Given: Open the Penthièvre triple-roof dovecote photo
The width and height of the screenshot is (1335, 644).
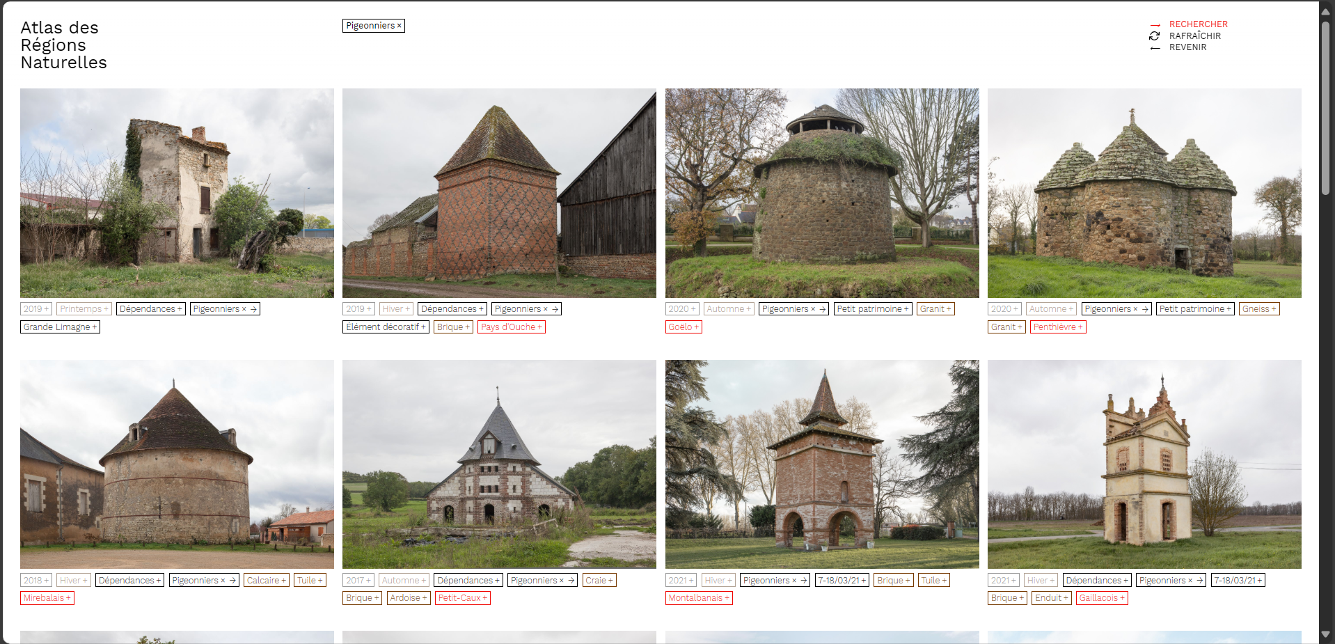Looking at the screenshot, I should point(1144,193).
